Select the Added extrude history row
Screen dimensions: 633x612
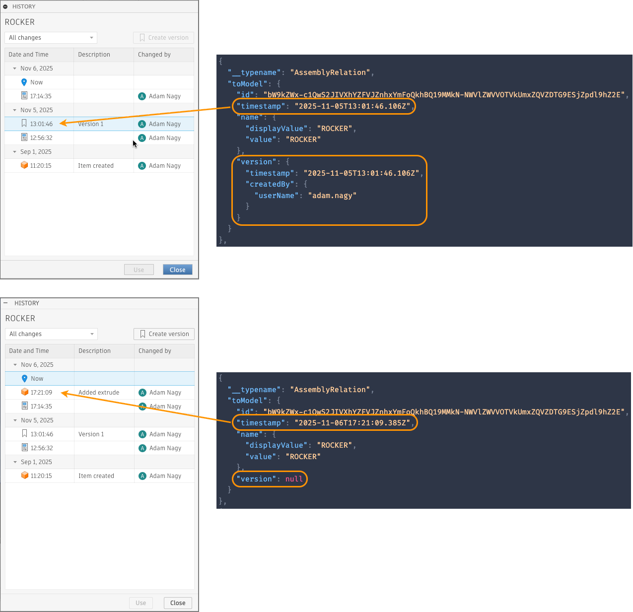99,392
